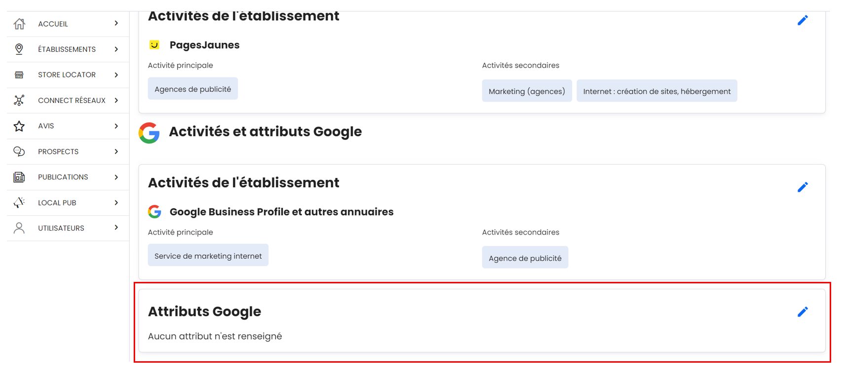Viewport: 841px width, 376px height.
Task: Open the Publications menu item
Action: pos(63,177)
